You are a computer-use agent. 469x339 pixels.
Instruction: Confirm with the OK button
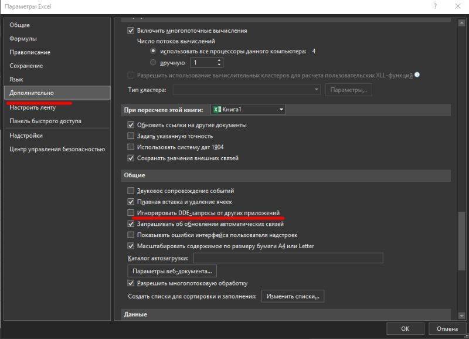tap(405, 329)
